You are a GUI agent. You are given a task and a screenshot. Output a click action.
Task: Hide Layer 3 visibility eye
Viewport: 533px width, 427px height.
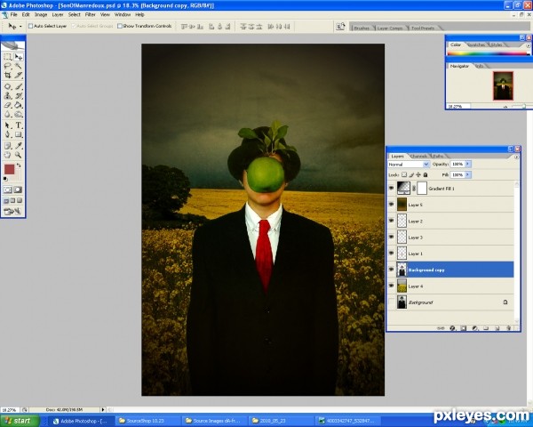(391, 237)
